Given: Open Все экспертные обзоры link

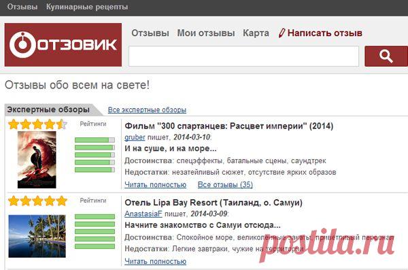Looking at the screenshot, I should 147,110.
